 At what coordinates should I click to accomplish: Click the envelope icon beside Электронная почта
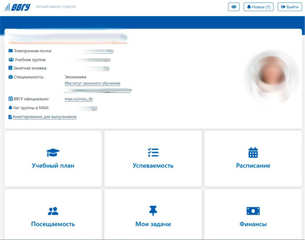pos(11,51)
